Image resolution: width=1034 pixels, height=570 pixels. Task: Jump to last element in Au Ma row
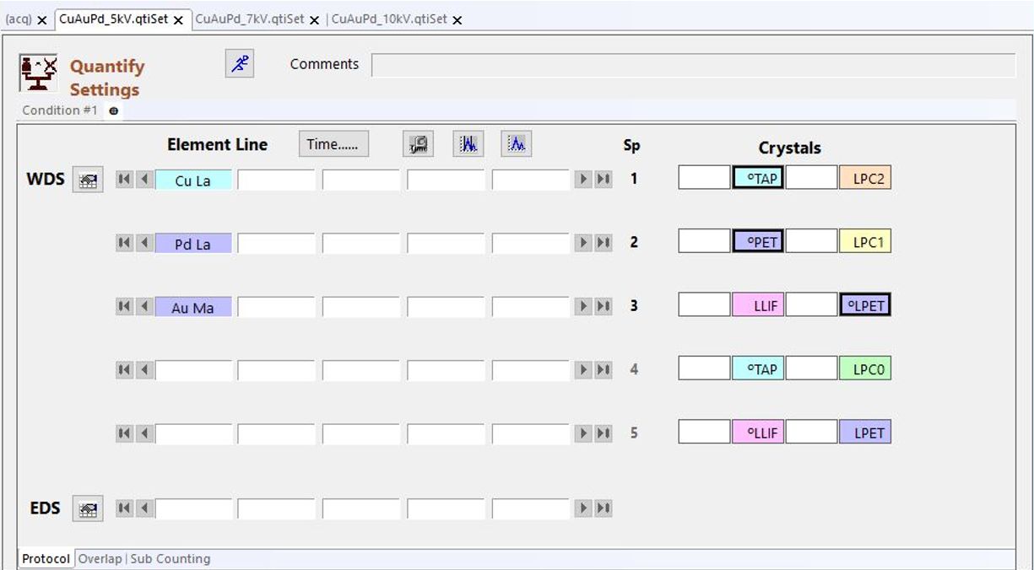[604, 306]
